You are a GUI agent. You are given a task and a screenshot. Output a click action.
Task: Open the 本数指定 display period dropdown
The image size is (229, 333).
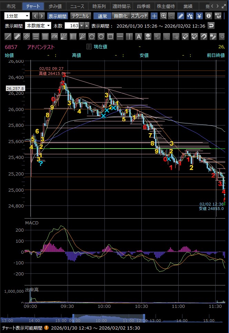[38, 26]
